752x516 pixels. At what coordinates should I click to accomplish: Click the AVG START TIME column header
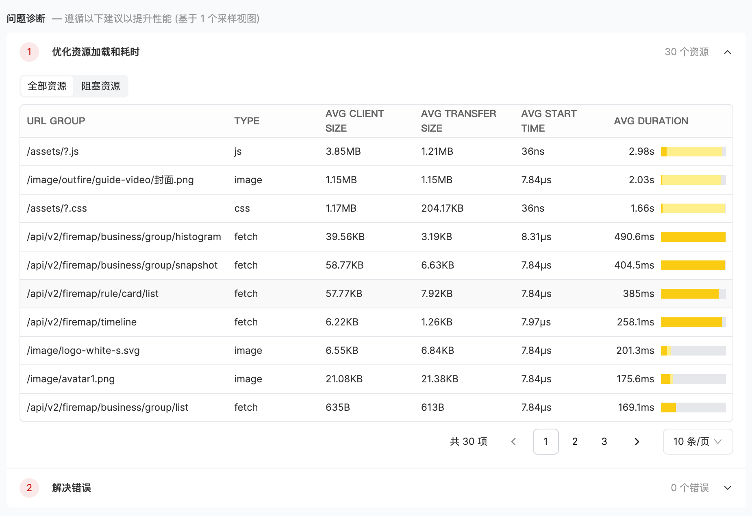coord(549,121)
